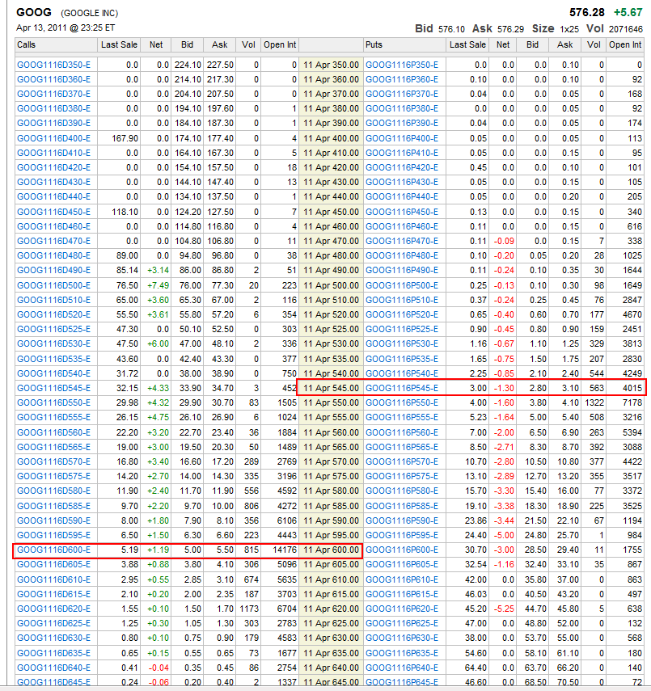Open the GOOG1116P545-E put option link
This screenshot has height=691, width=651.
[402, 388]
